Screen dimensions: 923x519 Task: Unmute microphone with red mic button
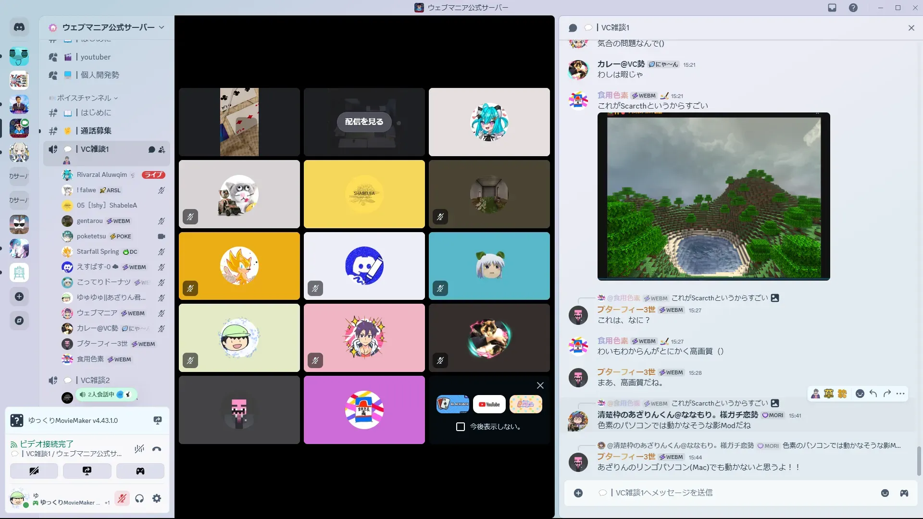tap(122, 499)
